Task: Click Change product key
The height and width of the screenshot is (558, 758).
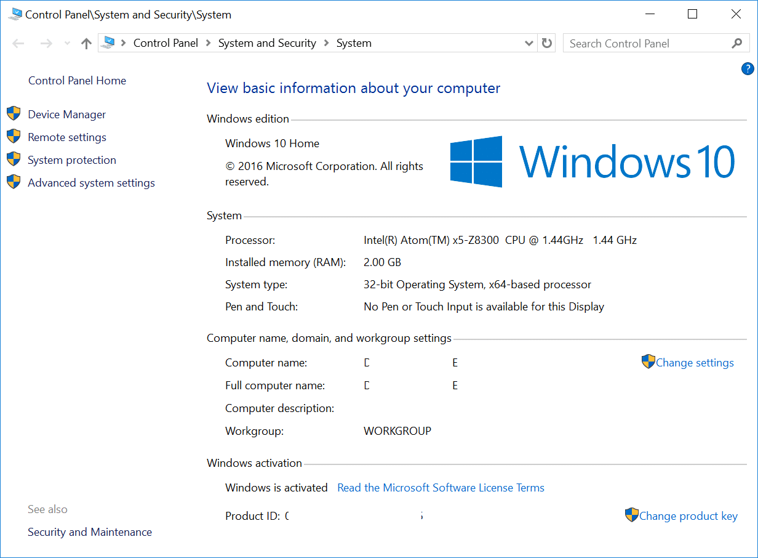Action: [x=688, y=516]
